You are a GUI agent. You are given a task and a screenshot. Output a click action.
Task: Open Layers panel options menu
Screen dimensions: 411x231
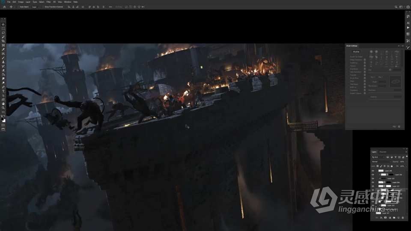click(x=406, y=152)
